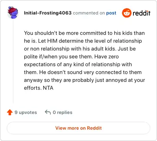Click the line 'expectations of any kind'
Screen dimensions: 157x141
point(78,65)
